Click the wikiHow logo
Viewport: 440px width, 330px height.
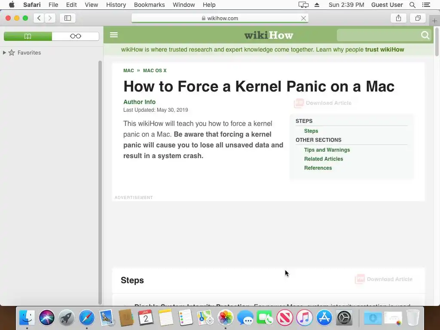coord(269,35)
